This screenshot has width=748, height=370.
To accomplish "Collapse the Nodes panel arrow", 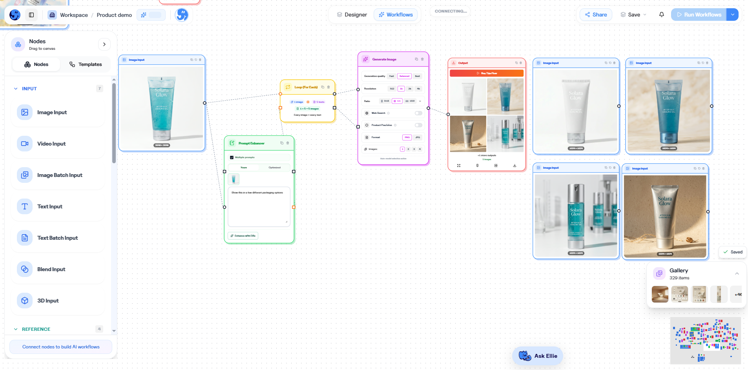I will click(104, 44).
